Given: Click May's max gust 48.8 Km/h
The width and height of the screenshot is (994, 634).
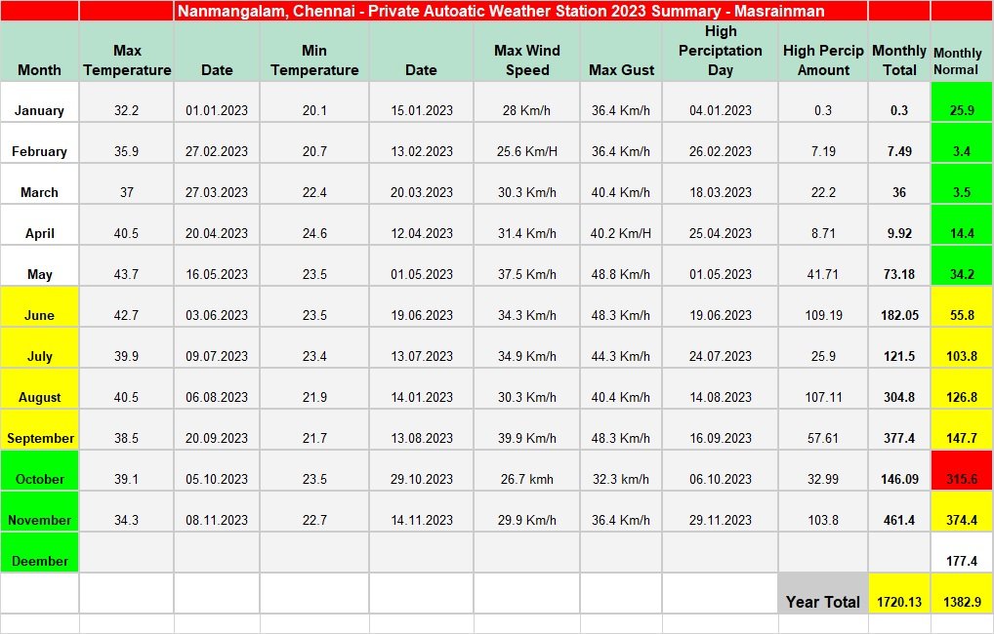Looking at the screenshot, I should (621, 265).
